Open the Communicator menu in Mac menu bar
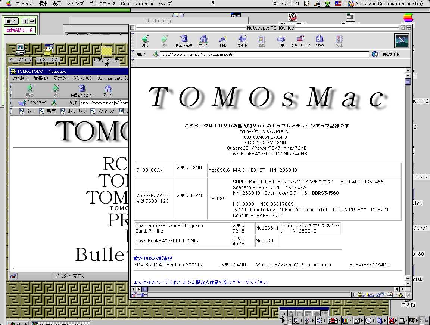Viewport: 430px width, 325px height. point(137,4)
